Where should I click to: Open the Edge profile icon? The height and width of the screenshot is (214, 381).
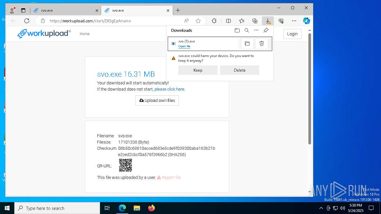pos(12,10)
